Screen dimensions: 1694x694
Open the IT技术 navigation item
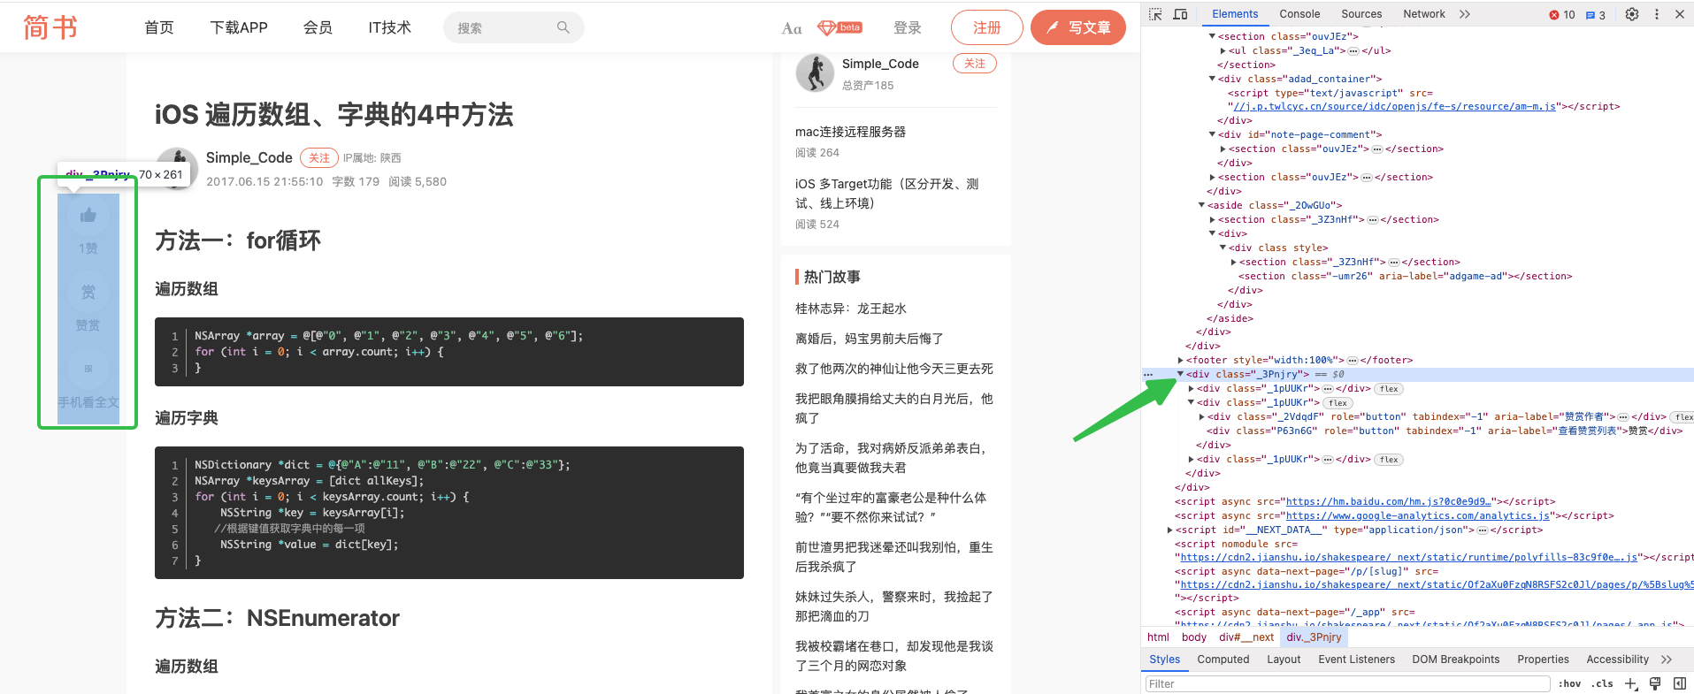point(390,27)
